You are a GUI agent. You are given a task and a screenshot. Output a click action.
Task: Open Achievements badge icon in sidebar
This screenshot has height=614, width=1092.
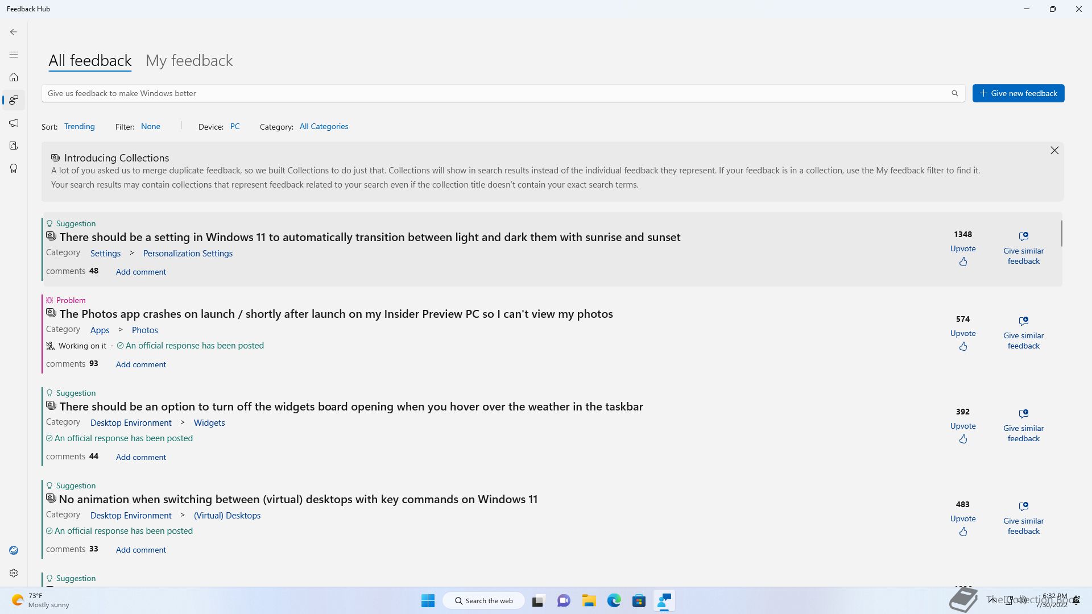pyautogui.click(x=14, y=168)
